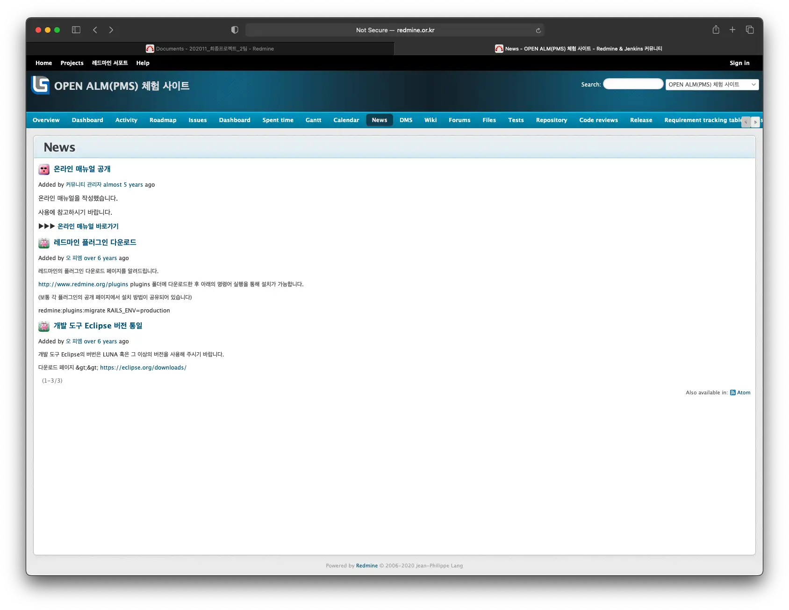The width and height of the screenshot is (789, 610).
Task: Open the Wiki tab
Action: (430, 120)
